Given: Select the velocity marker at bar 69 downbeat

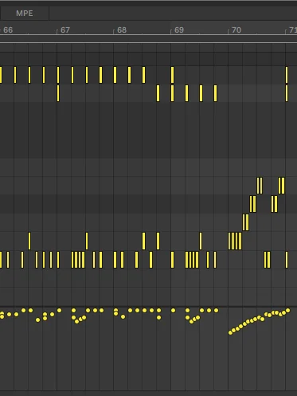Looking at the screenshot, I should coord(174,310).
